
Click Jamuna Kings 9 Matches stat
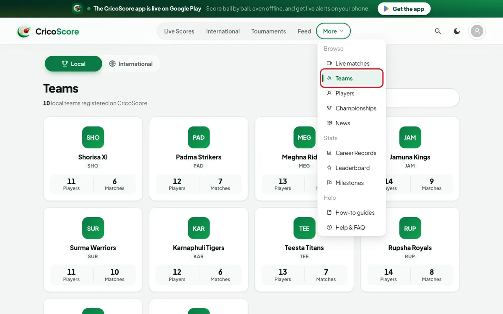point(432,184)
